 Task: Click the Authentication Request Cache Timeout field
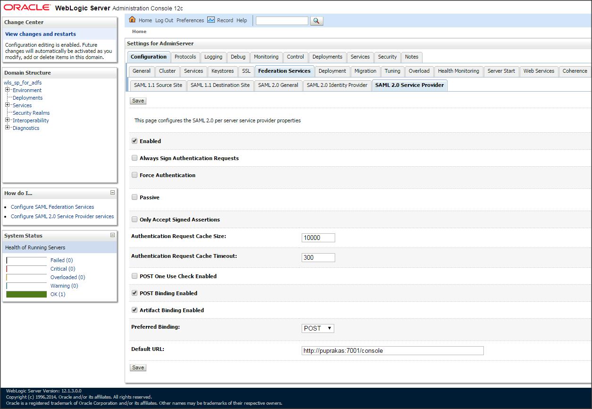coord(318,257)
